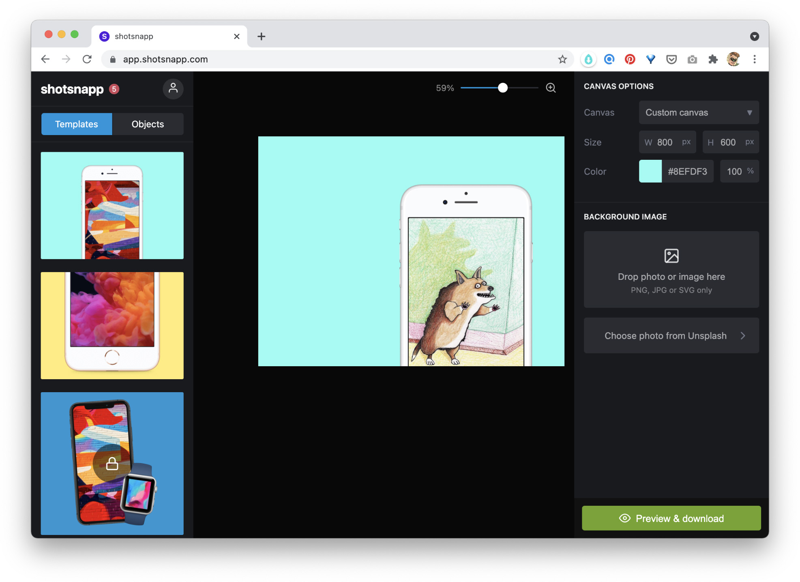Click the tab search dropdown arrow
Viewport: 800px width, 582px height.
pyautogui.click(x=754, y=37)
